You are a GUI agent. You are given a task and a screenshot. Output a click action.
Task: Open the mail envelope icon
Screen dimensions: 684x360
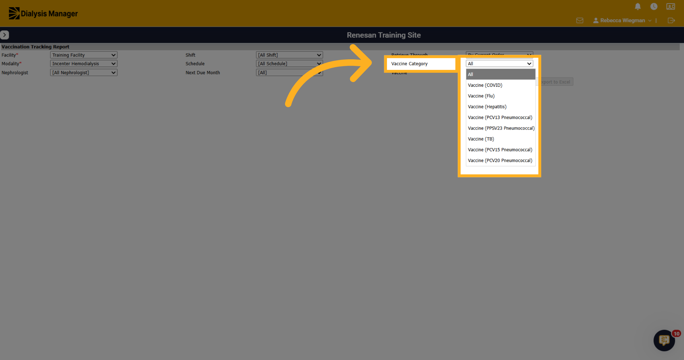pyautogui.click(x=580, y=21)
